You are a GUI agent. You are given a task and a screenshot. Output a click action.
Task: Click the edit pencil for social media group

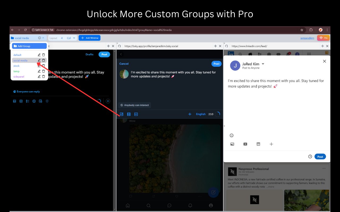click(x=39, y=60)
